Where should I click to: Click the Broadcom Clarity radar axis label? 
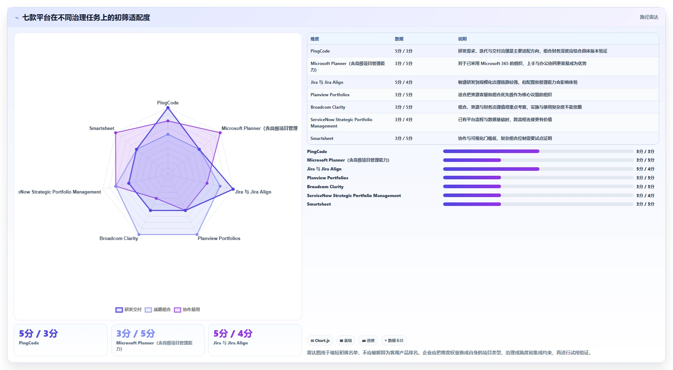click(119, 238)
